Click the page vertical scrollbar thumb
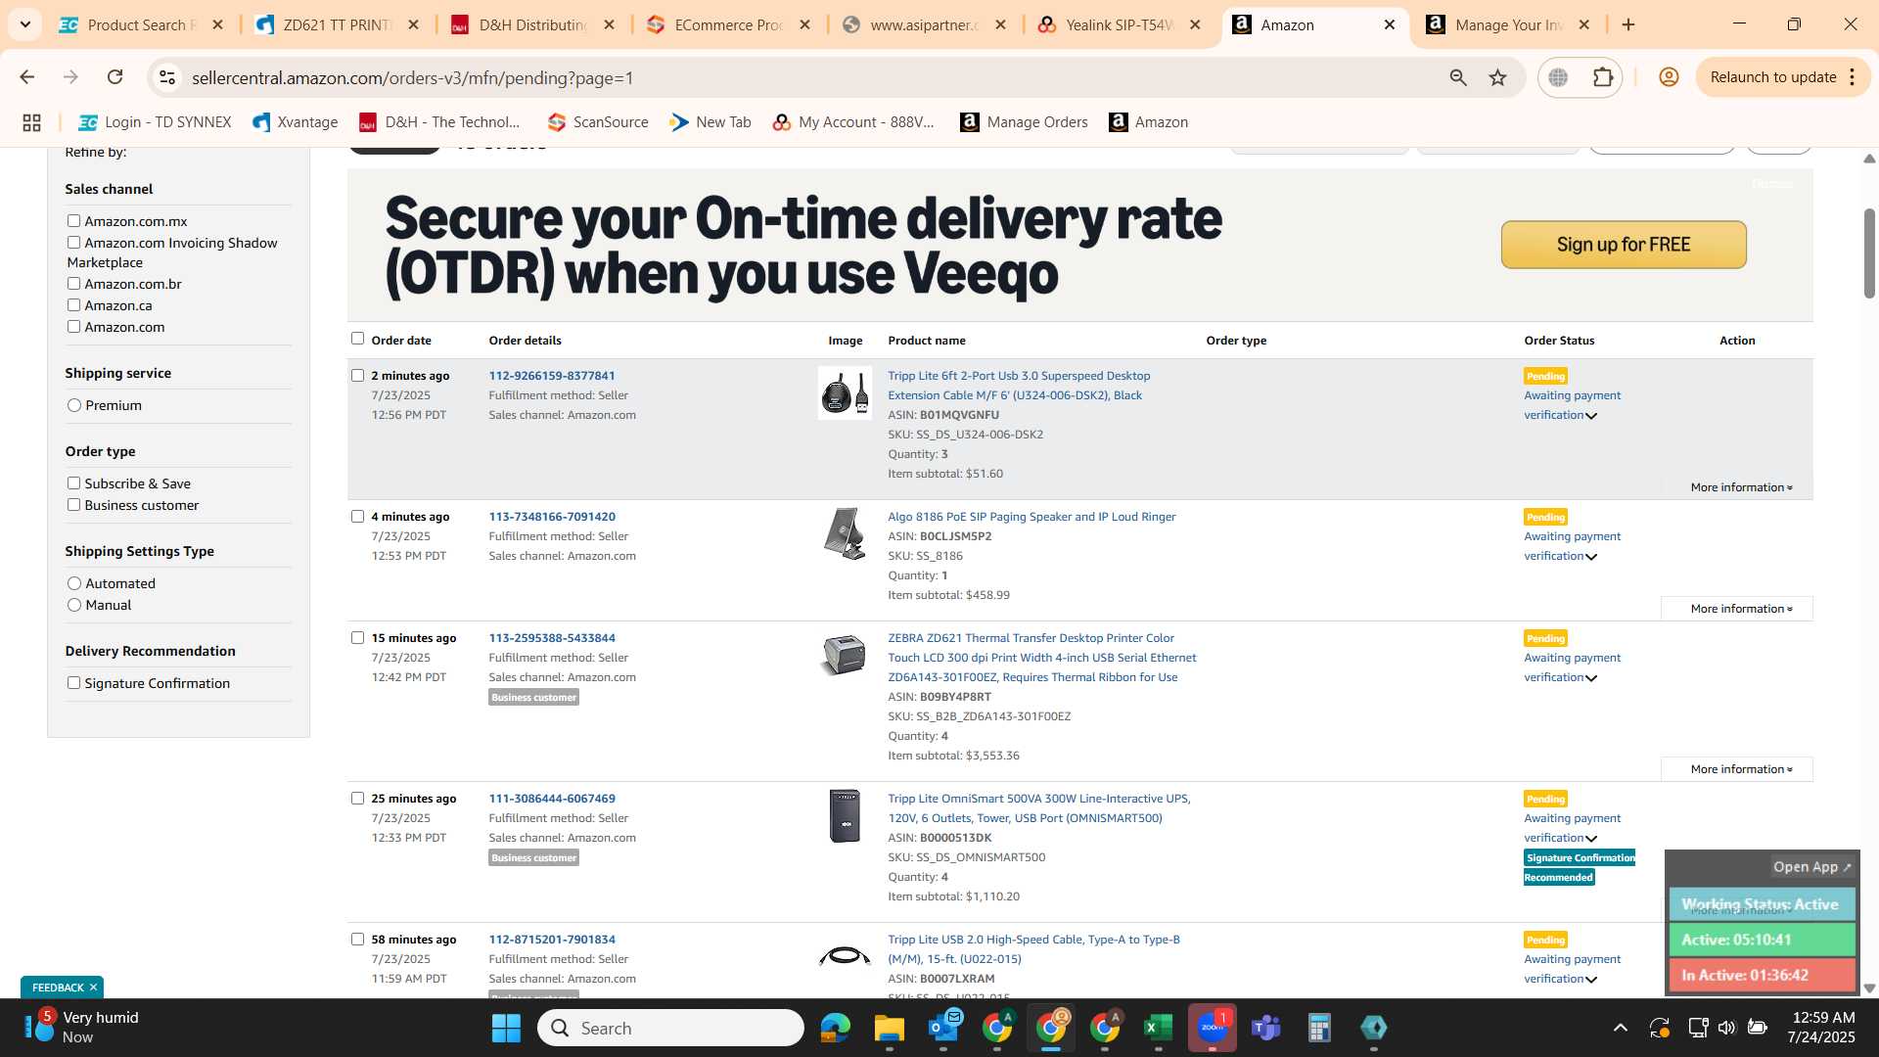1879x1057 pixels. pyautogui.click(x=1868, y=253)
